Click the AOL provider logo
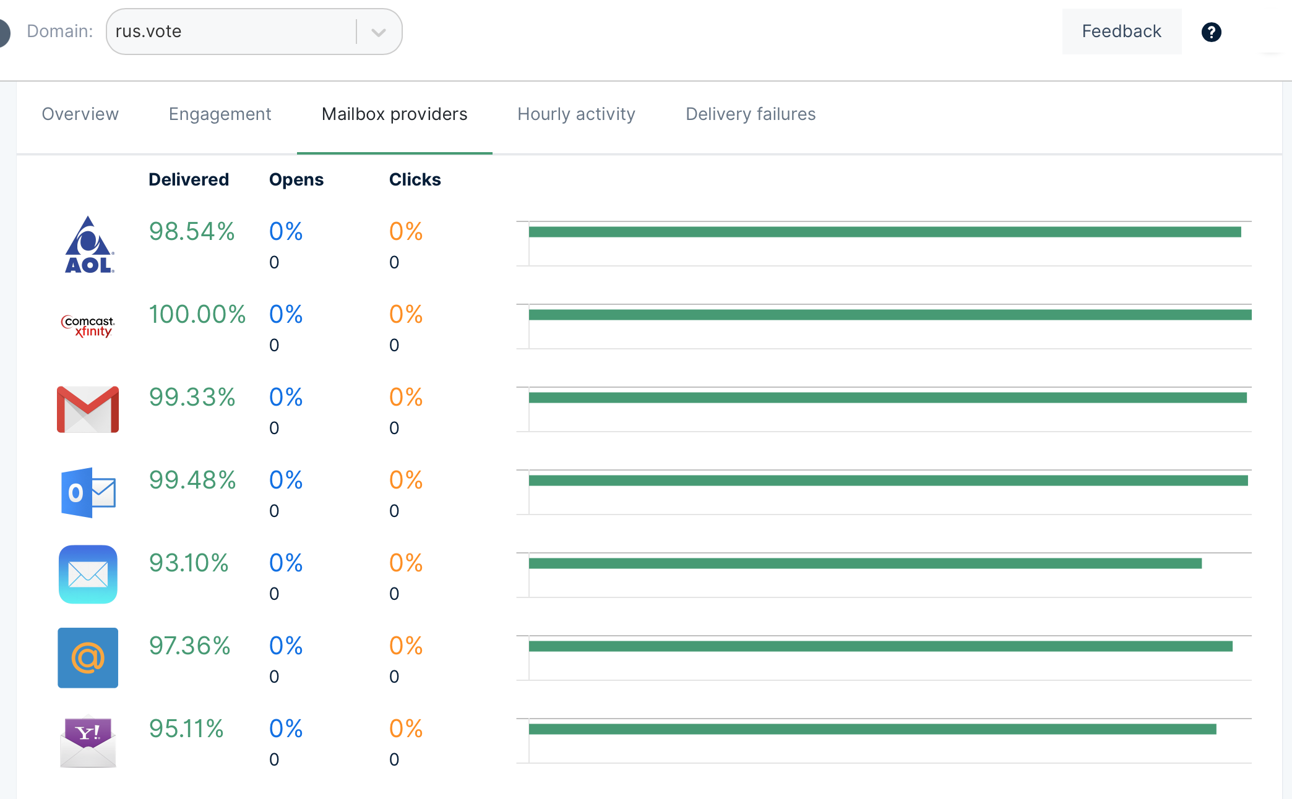The width and height of the screenshot is (1292, 799). click(x=88, y=245)
